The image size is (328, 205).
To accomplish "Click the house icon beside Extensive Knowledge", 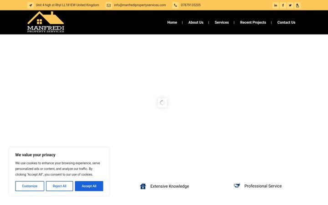I will [x=143, y=186].
